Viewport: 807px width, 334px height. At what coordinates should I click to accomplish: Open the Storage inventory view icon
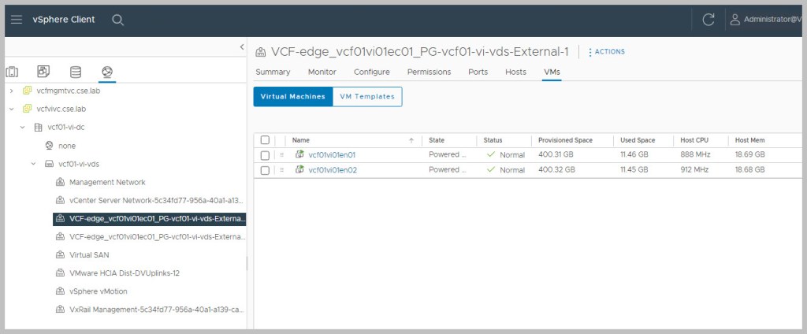[x=76, y=72]
